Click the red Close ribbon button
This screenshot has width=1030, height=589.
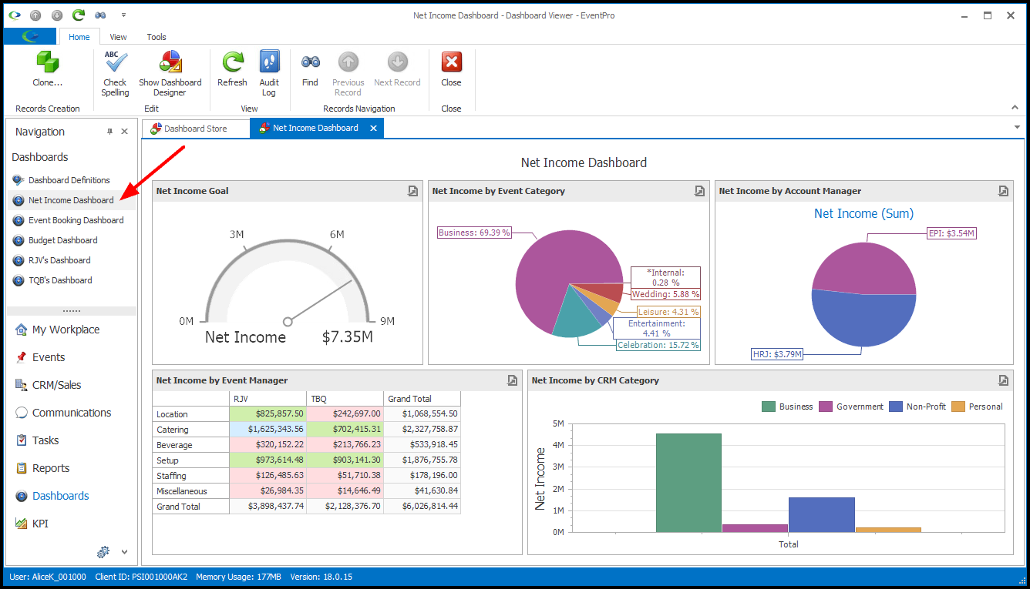[451, 69]
